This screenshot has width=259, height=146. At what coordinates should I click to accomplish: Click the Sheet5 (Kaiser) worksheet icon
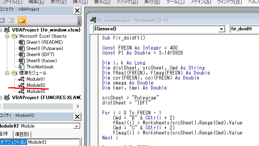pyautogui.click(x=22, y=61)
